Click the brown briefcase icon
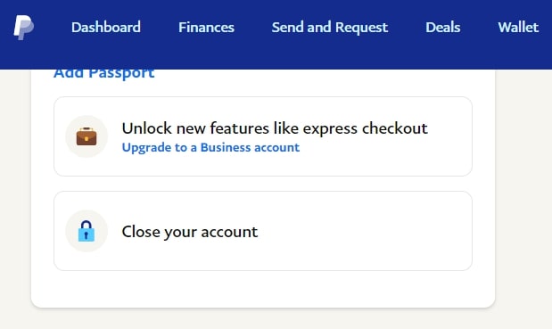 pos(87,136)
